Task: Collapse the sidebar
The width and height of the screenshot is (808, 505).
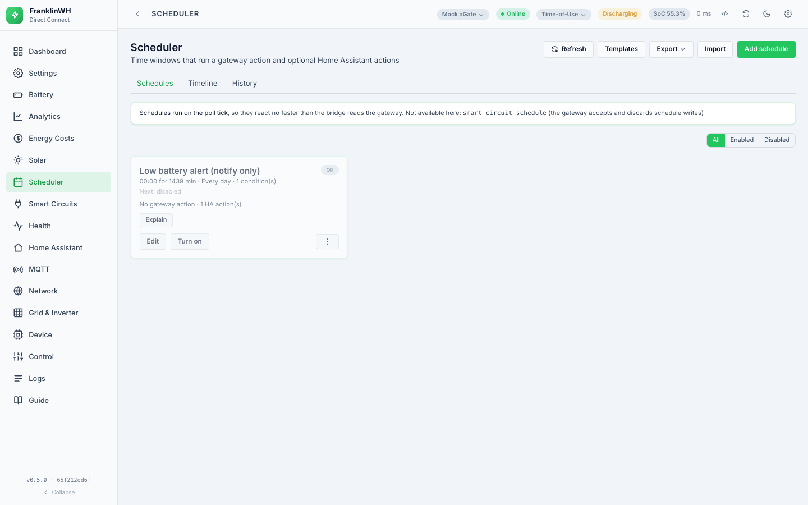Action: click(x=59, y=493)
